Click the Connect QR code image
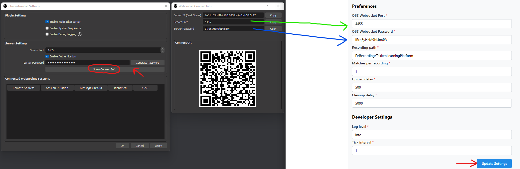 228,79
